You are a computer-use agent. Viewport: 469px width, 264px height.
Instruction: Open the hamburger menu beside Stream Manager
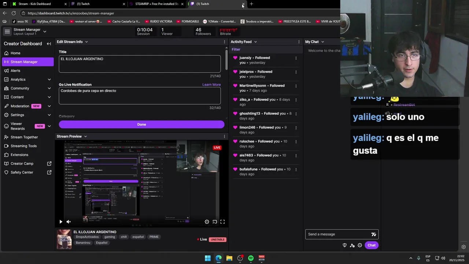pos(7,32)
